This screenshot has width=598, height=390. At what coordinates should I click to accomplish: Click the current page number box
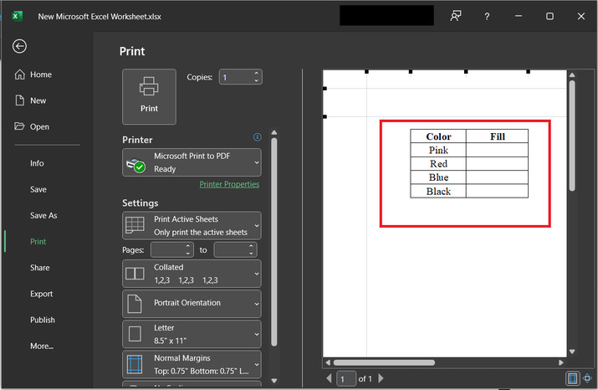[x=346, y=379]
